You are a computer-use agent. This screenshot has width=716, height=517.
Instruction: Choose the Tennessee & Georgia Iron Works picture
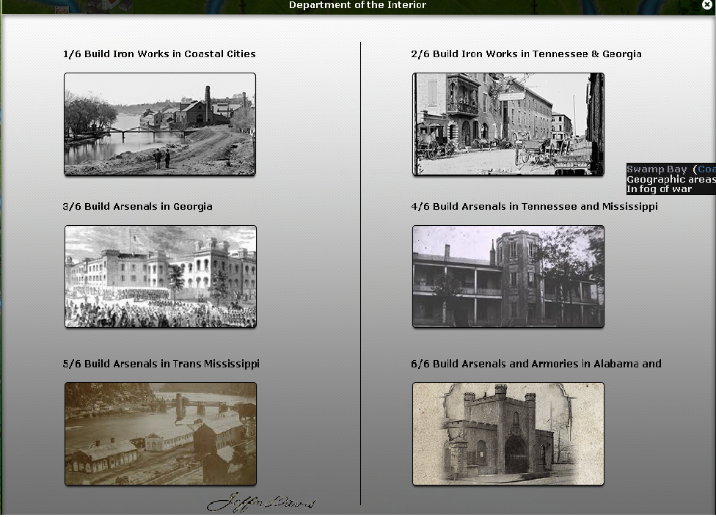pos(508,124)
